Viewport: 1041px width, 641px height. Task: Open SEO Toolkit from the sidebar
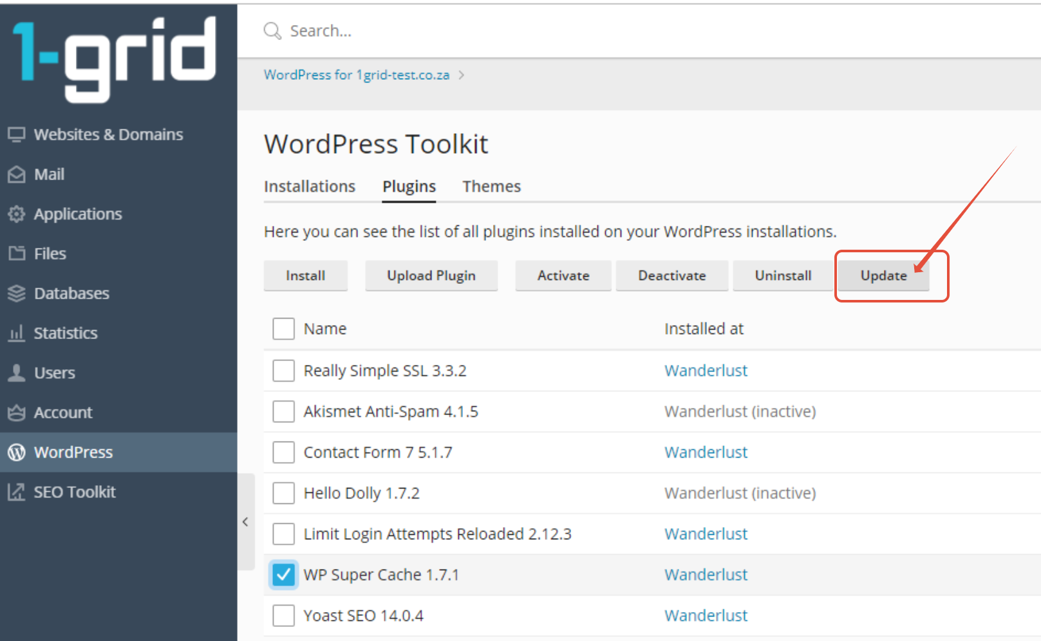(x=118, y=492)
